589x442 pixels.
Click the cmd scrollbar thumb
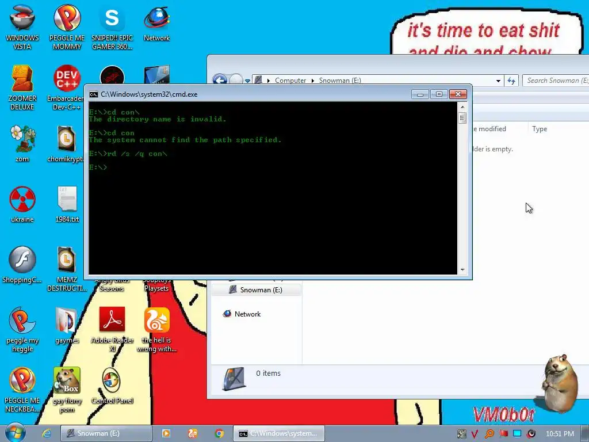pyautogui.click(x=462, y=118)
